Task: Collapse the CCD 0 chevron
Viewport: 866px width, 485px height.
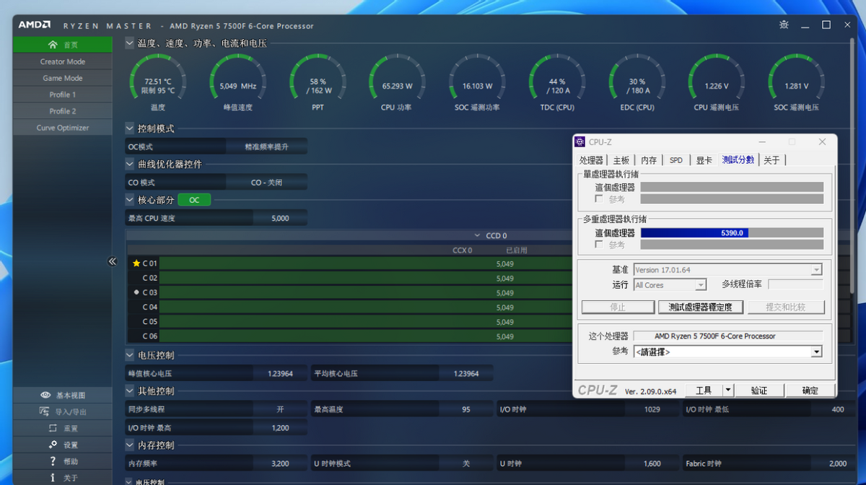Action: click(x=477, y=236)
